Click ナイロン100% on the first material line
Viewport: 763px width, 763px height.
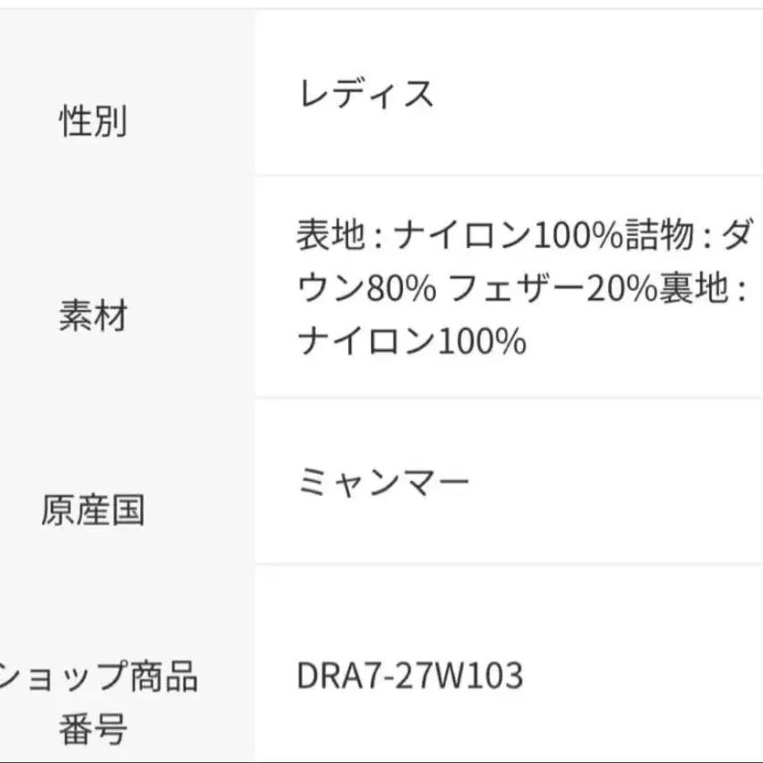coord(508,237)
